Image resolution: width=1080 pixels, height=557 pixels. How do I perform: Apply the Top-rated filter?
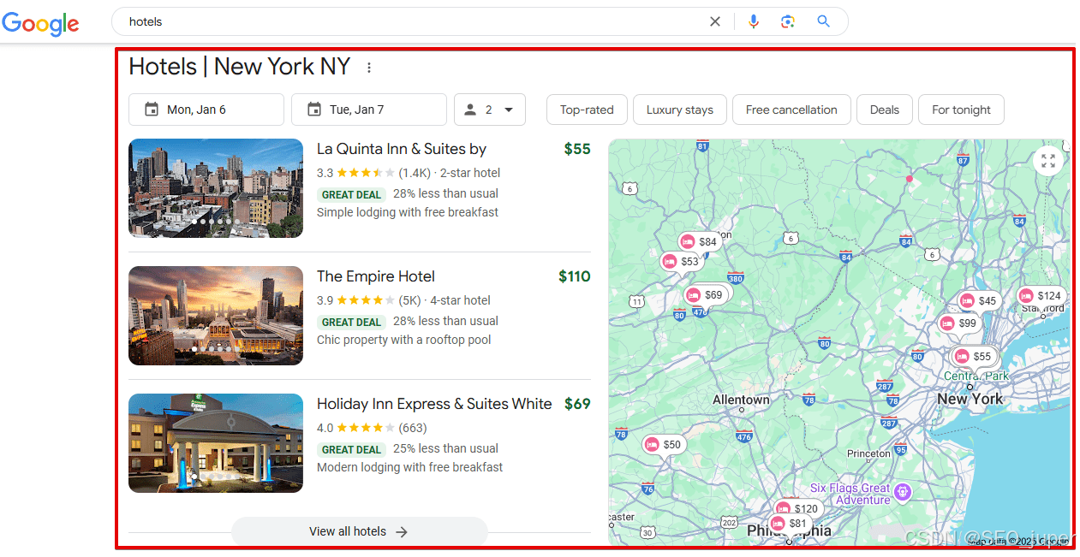pyautogui.click(x=587, y=110)
